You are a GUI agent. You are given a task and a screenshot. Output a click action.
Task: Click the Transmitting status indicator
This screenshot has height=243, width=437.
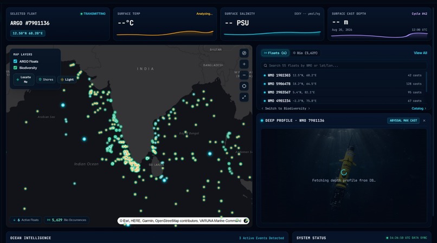tap(93, 14)
